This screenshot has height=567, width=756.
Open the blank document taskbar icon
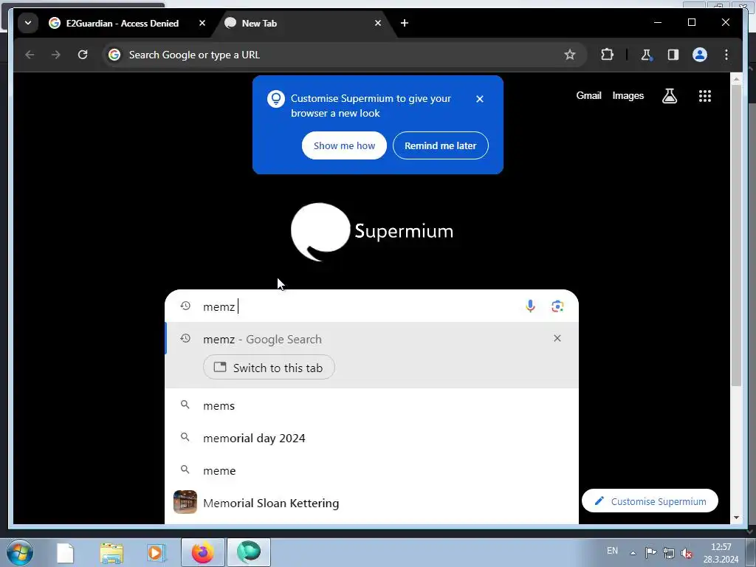(65, 553)
